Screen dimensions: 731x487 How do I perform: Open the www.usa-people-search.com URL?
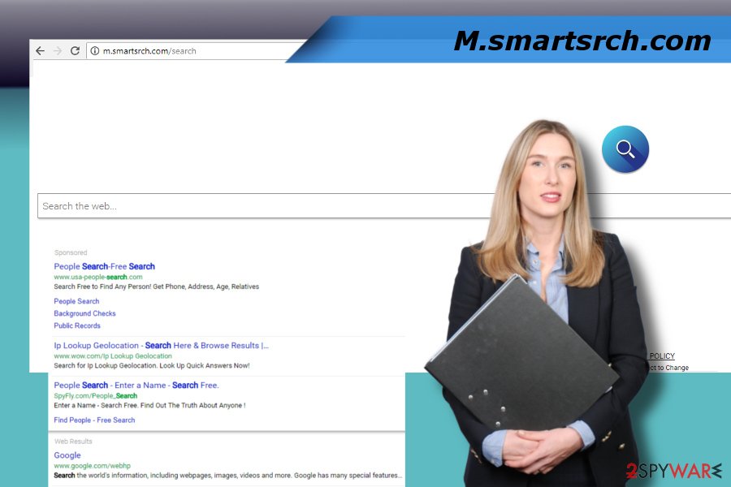coord(98,277)
